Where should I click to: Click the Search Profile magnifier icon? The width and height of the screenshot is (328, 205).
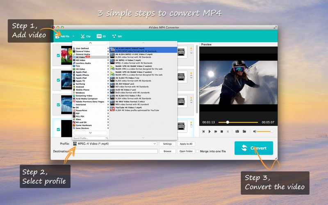pyautogui.click(x=107, y=138)
